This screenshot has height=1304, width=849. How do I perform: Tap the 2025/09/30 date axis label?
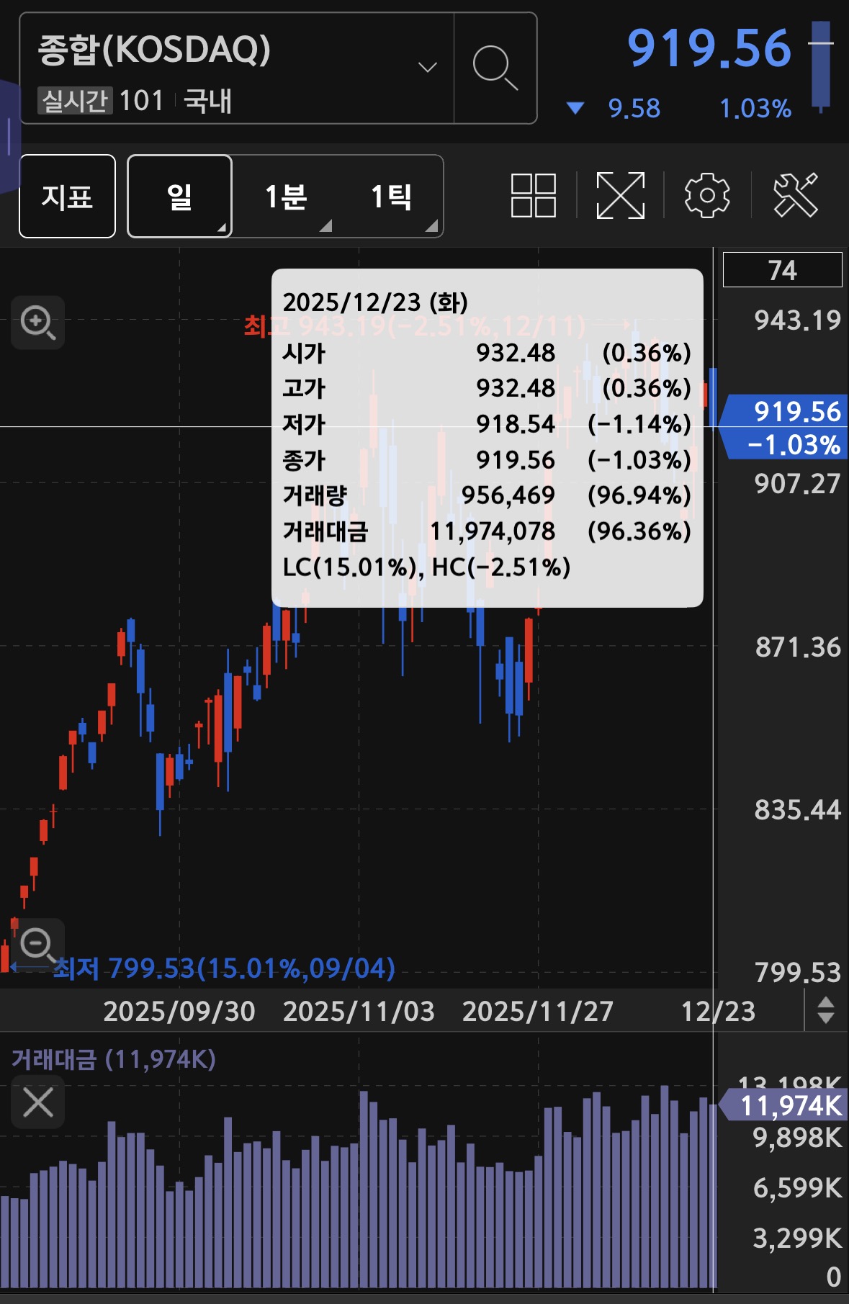pos(179,1011)
